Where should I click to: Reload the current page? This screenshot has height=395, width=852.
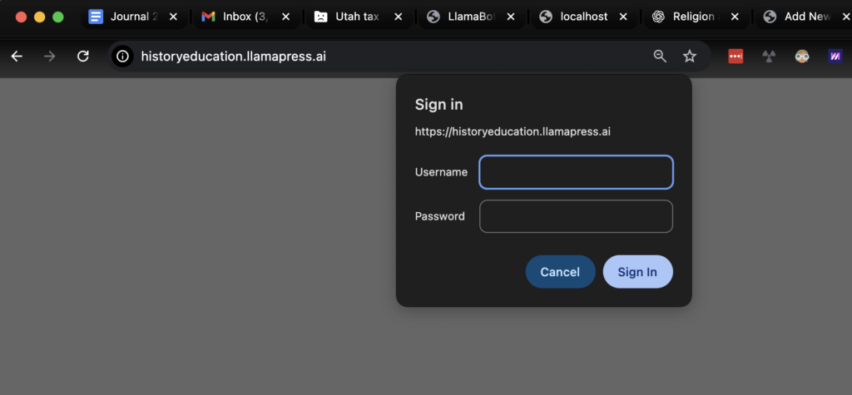[x=82, y=56]
